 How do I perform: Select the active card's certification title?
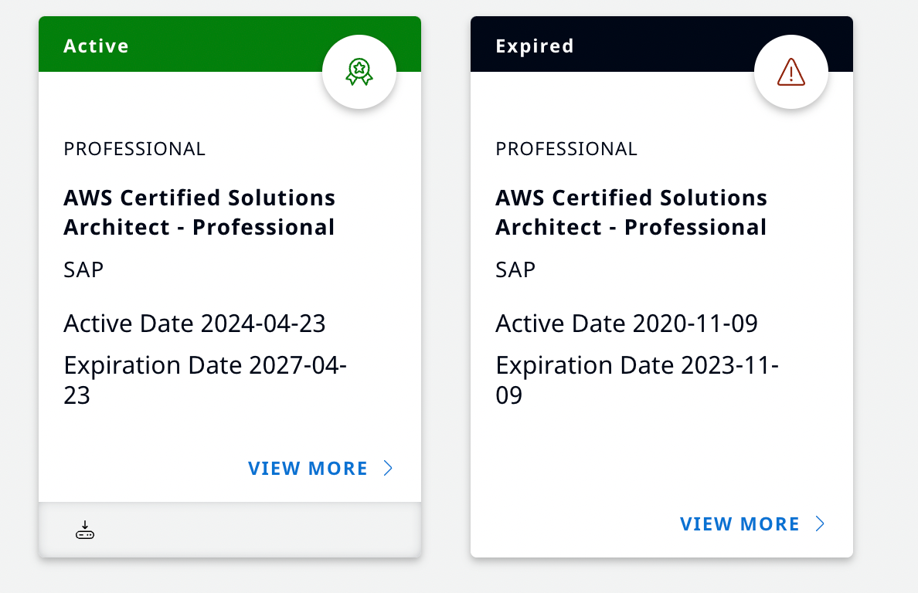(199, 212)
